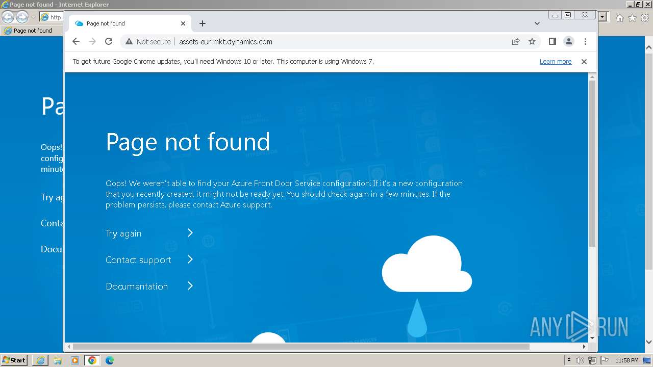Image resolution: width=653 pixels, height=367 pixels.
Task: Click the Chrome scrollbar down arrow
Action: (x=592, y=337)
